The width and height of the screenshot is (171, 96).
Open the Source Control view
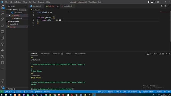[3, 19]
